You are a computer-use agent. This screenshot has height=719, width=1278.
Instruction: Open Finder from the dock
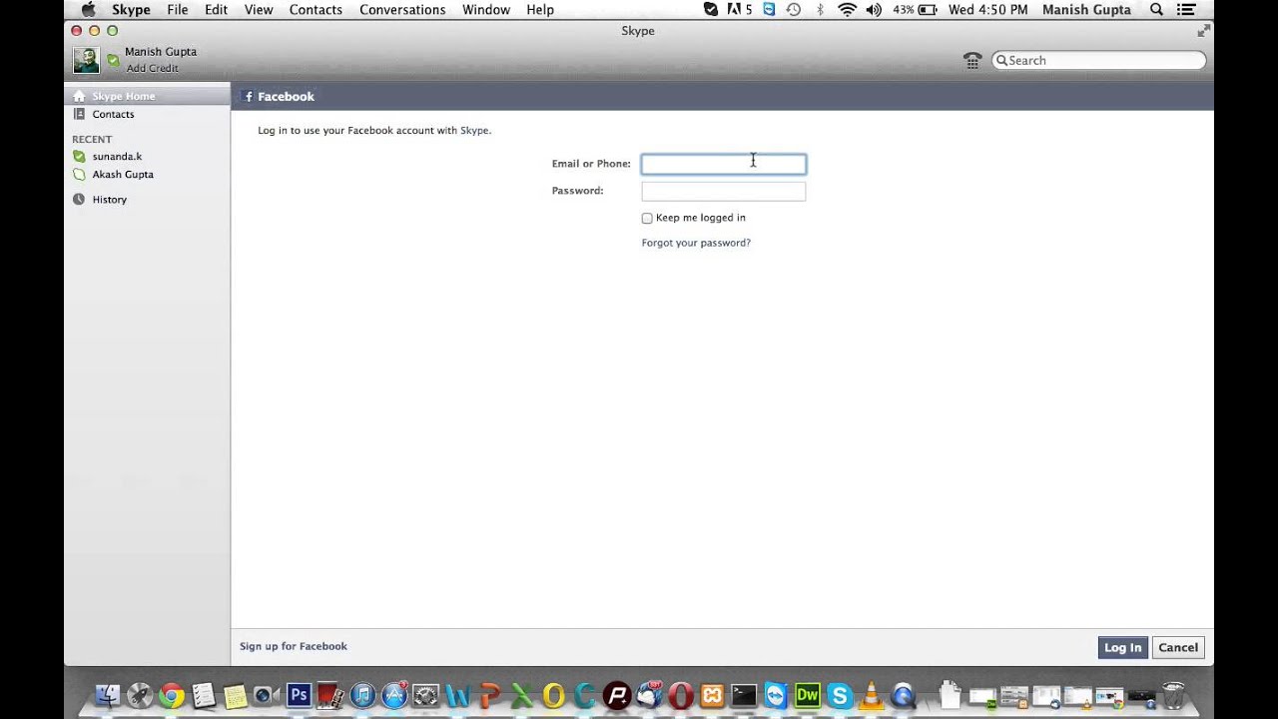(x=108, y=695)
